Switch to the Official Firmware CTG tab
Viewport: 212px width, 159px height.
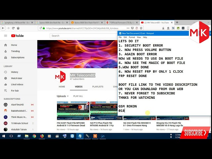122,23
